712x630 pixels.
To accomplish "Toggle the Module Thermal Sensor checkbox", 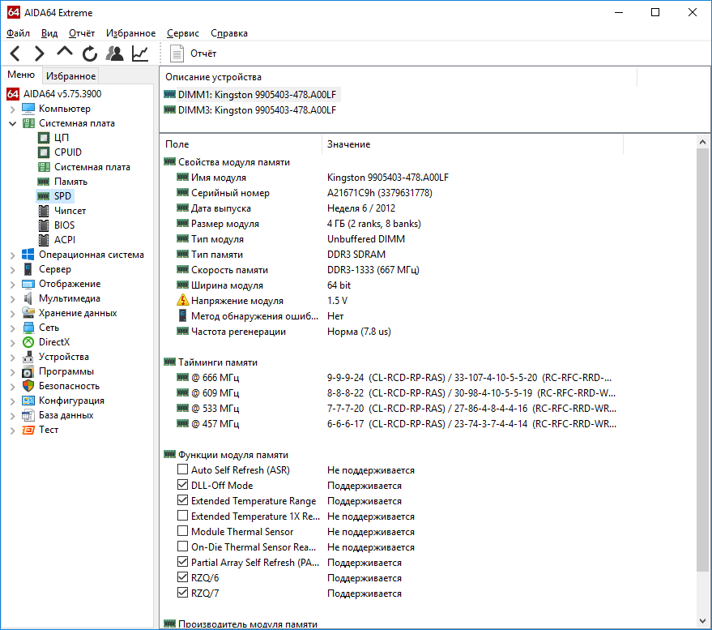I will [x=182, y=531].
